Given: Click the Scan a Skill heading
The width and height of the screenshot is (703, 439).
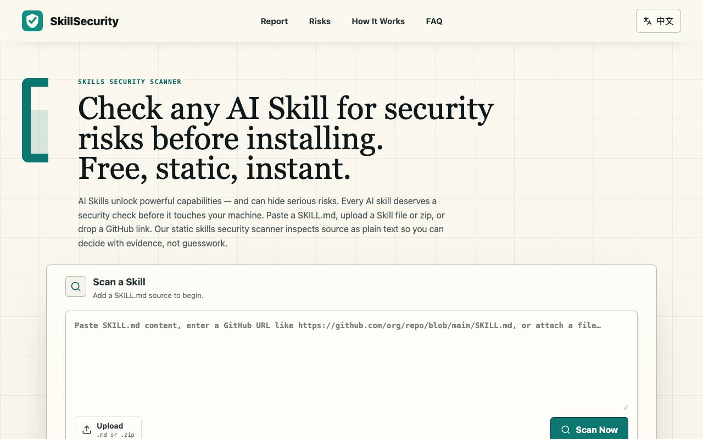Looking at the screenshot, I should click(x=119, y=282).
